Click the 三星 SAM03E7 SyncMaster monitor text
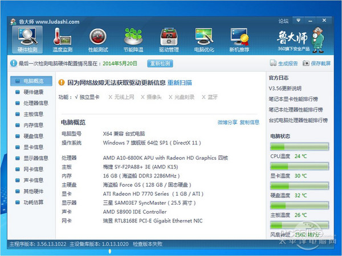 pyautogui.click(x=149, y=203)
